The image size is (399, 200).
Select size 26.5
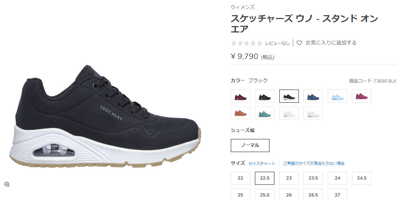coord(313,194)
